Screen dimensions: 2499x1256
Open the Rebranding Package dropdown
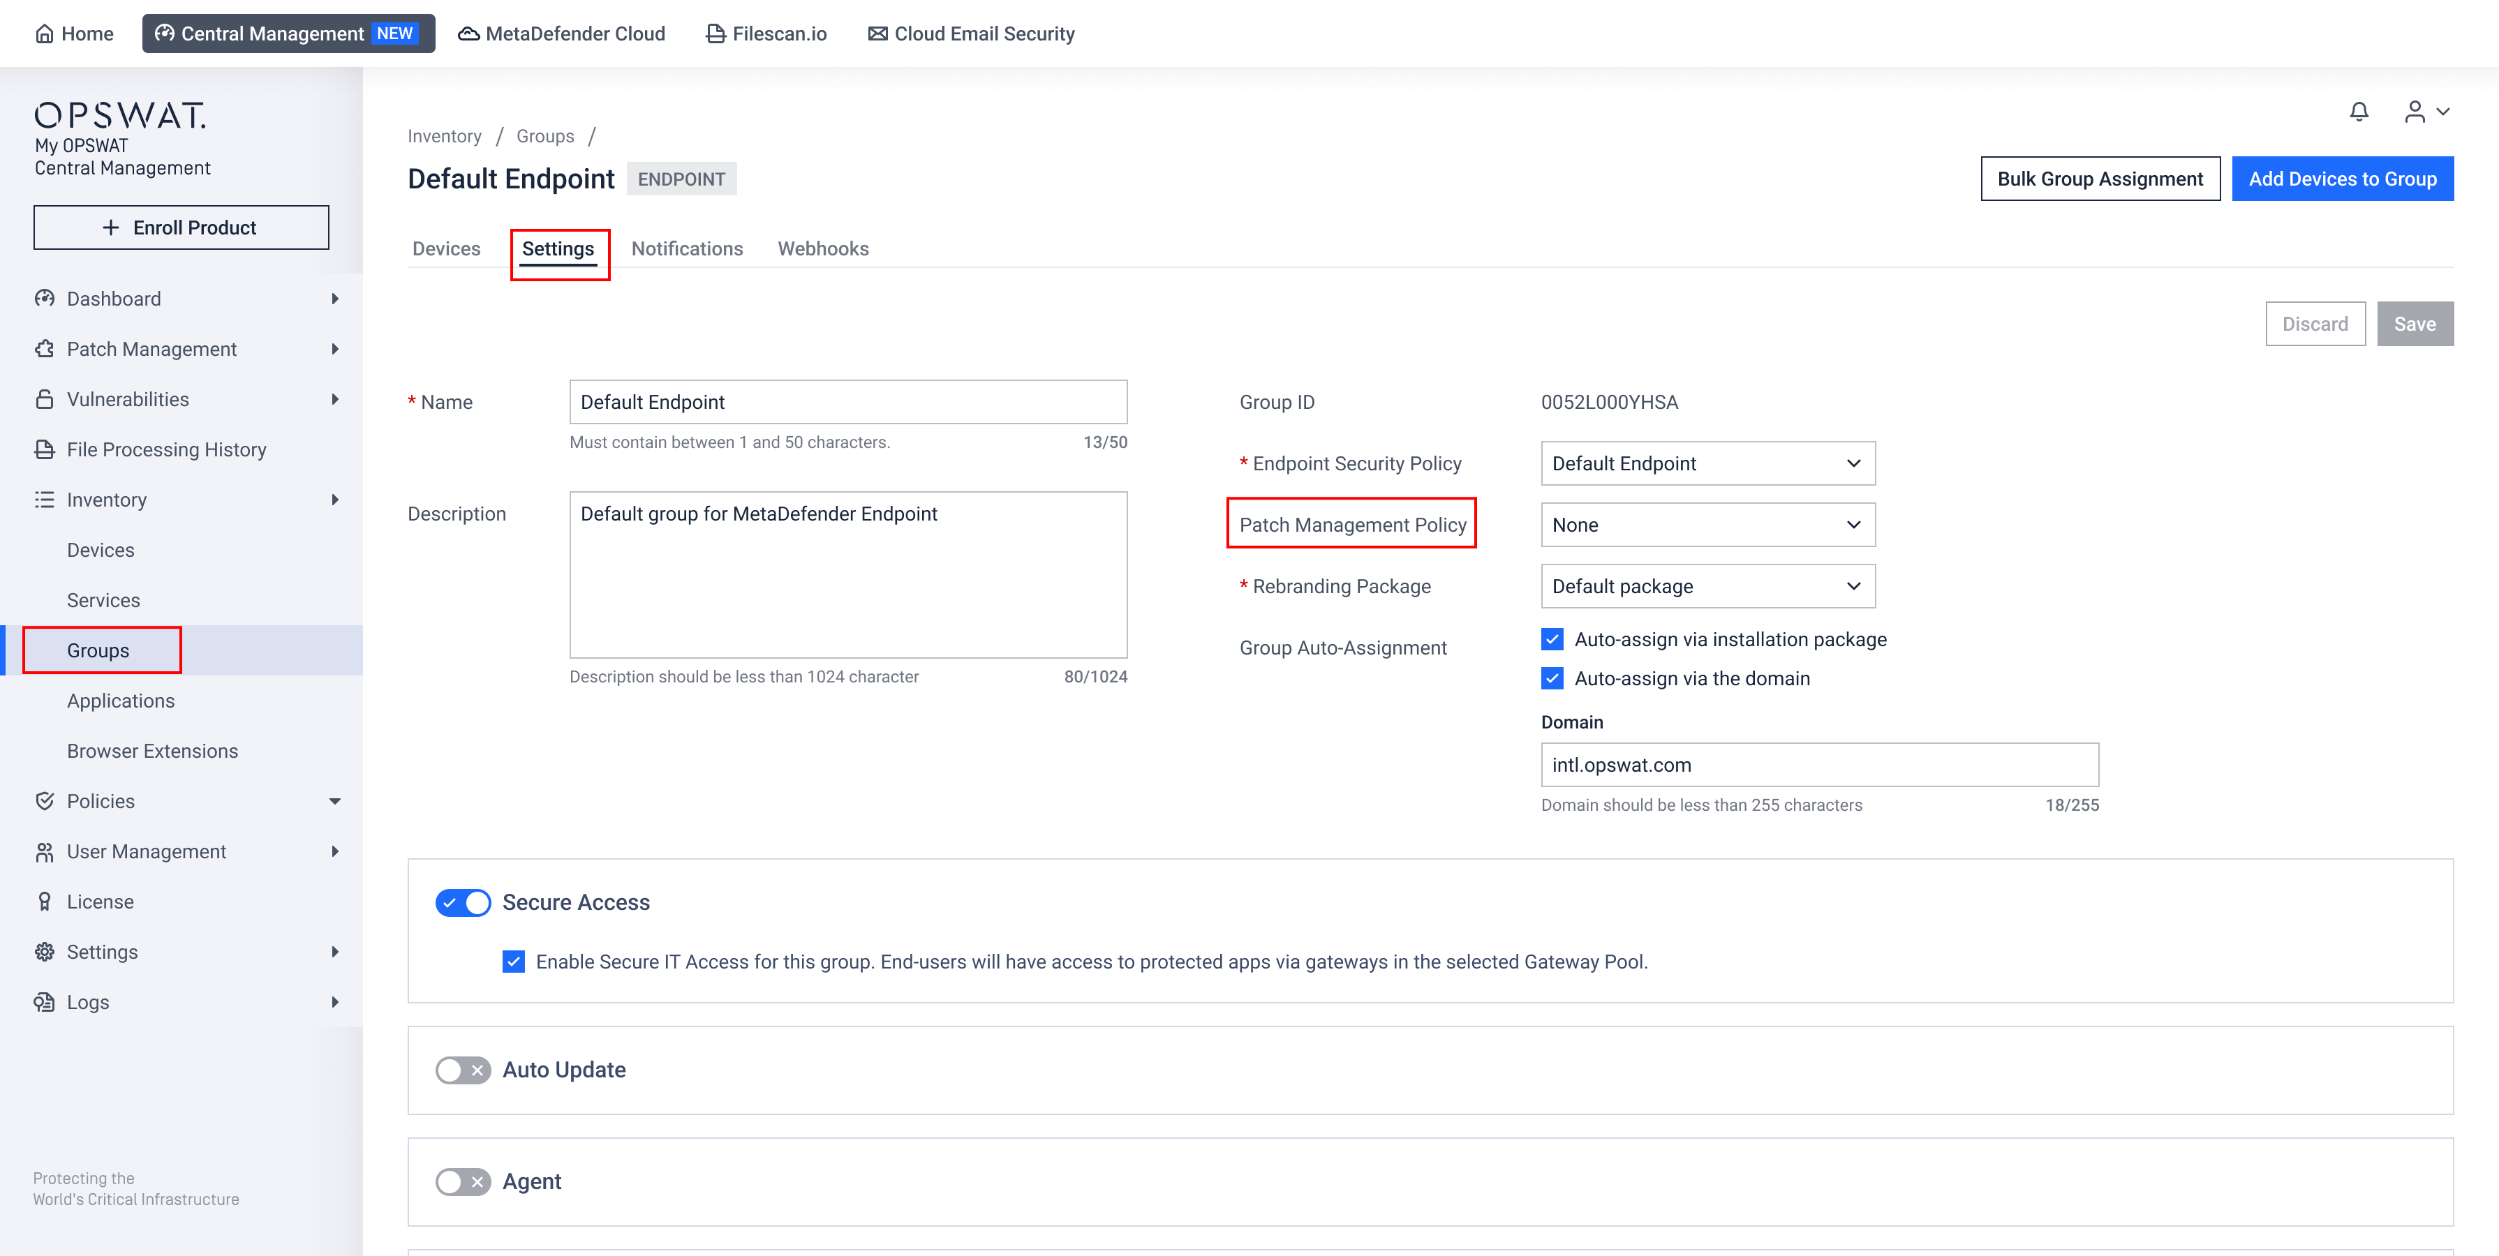[x=1707, y=587]
